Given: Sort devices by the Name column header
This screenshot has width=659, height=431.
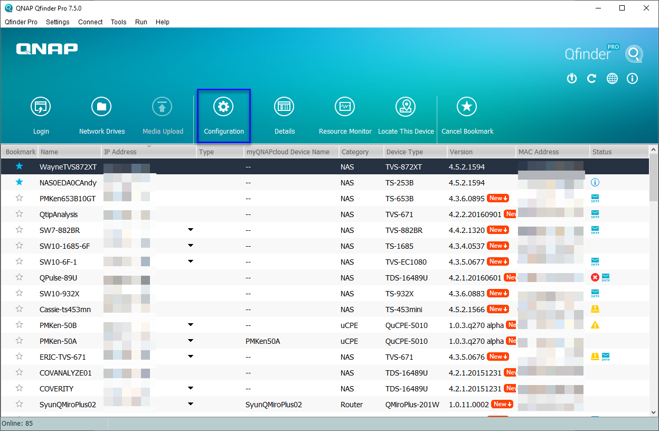Looking at the screenshot, I should 70,152.
